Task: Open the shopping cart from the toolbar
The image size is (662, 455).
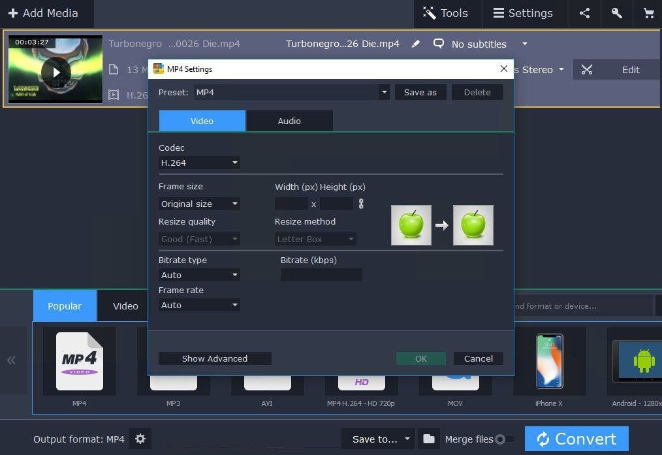Action: pos(648,13)
